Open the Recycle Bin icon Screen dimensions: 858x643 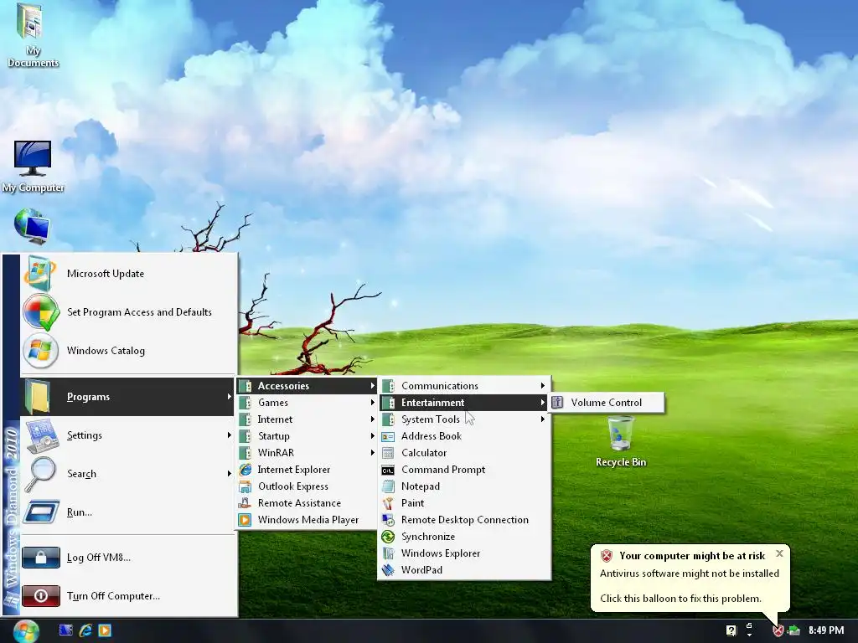621,442
